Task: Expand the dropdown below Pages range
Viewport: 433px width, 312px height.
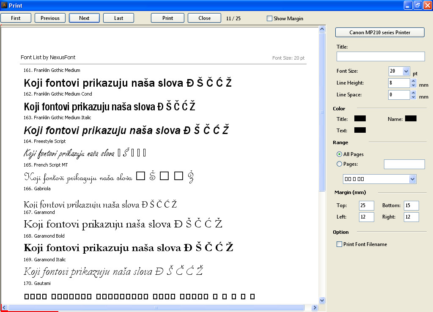Action: (x=412, y=179)
